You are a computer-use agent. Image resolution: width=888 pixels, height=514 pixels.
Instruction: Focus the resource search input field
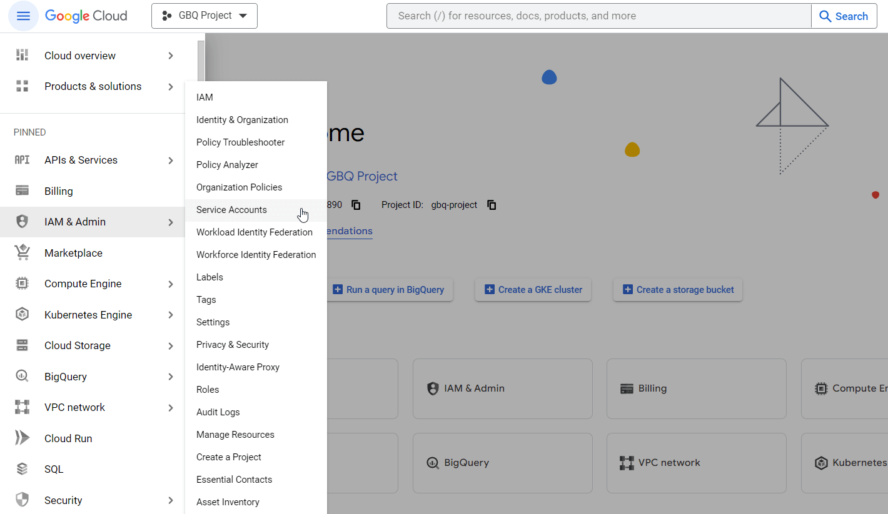tap(598, 16)
